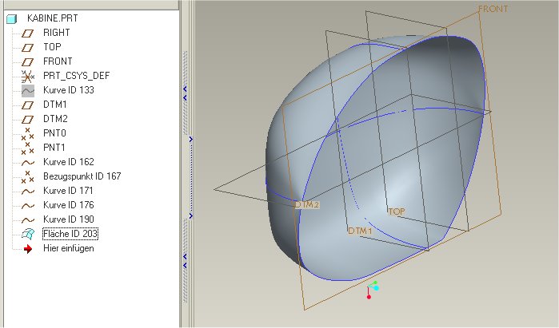
Task: Click the DTM2 label in the viewport
Action: click(x=307, y=205)
